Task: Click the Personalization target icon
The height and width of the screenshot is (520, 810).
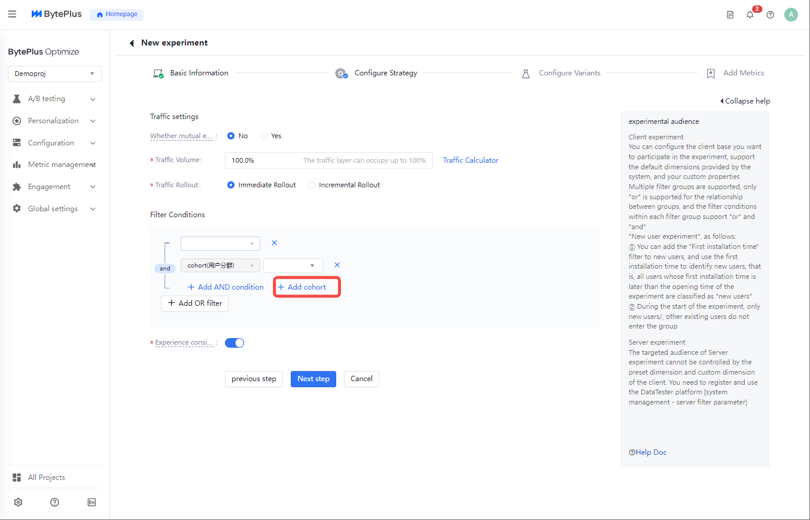Action: point(17,121)
